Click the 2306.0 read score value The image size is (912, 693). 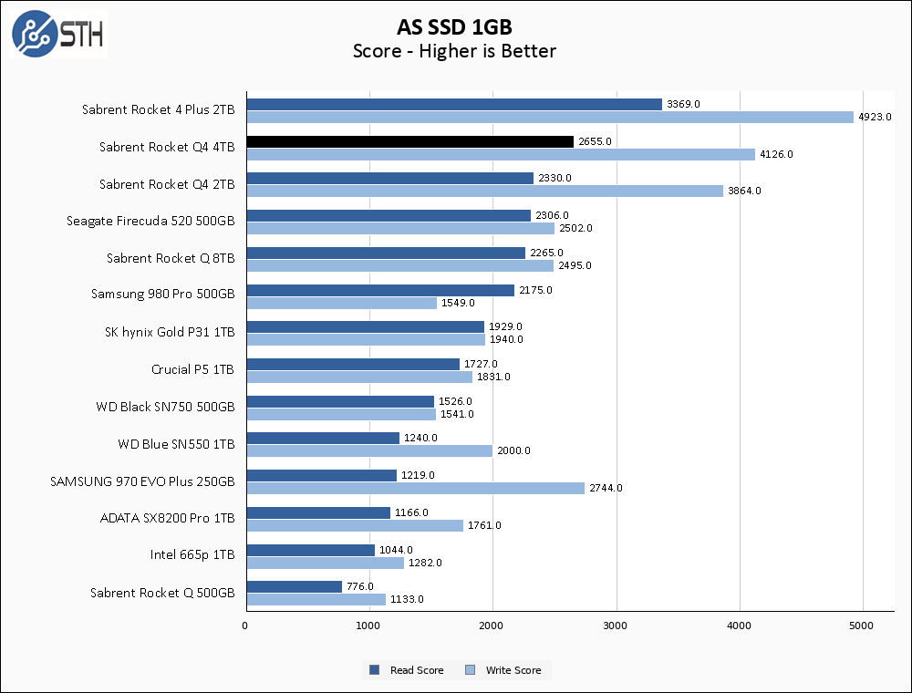tap(552, 216)
